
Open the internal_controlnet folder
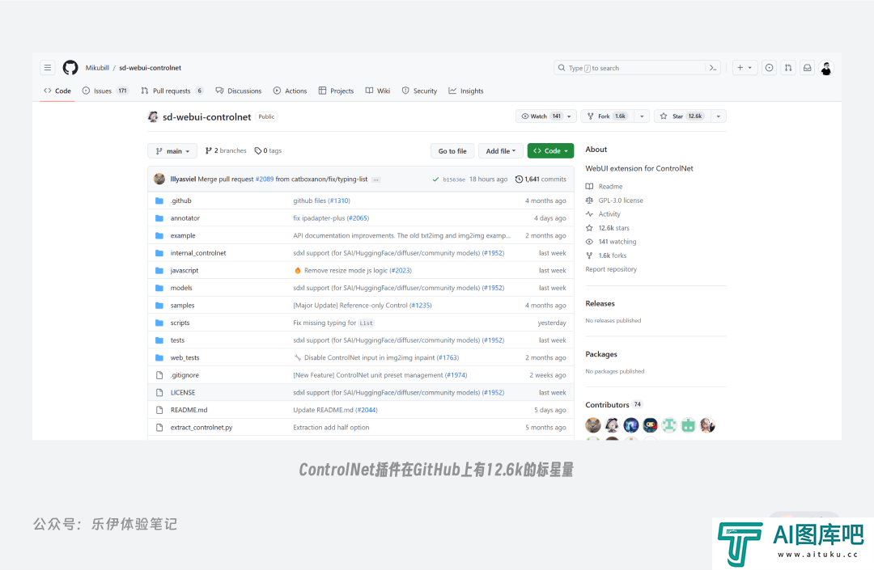pyautogui.click(x=198, y=253)
